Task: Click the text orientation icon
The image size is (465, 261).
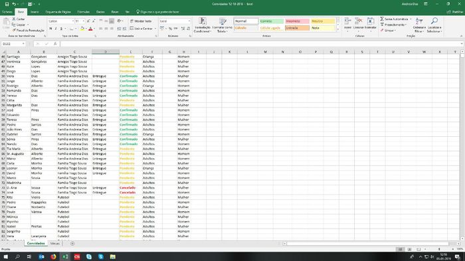Action: tap(120, 21)
